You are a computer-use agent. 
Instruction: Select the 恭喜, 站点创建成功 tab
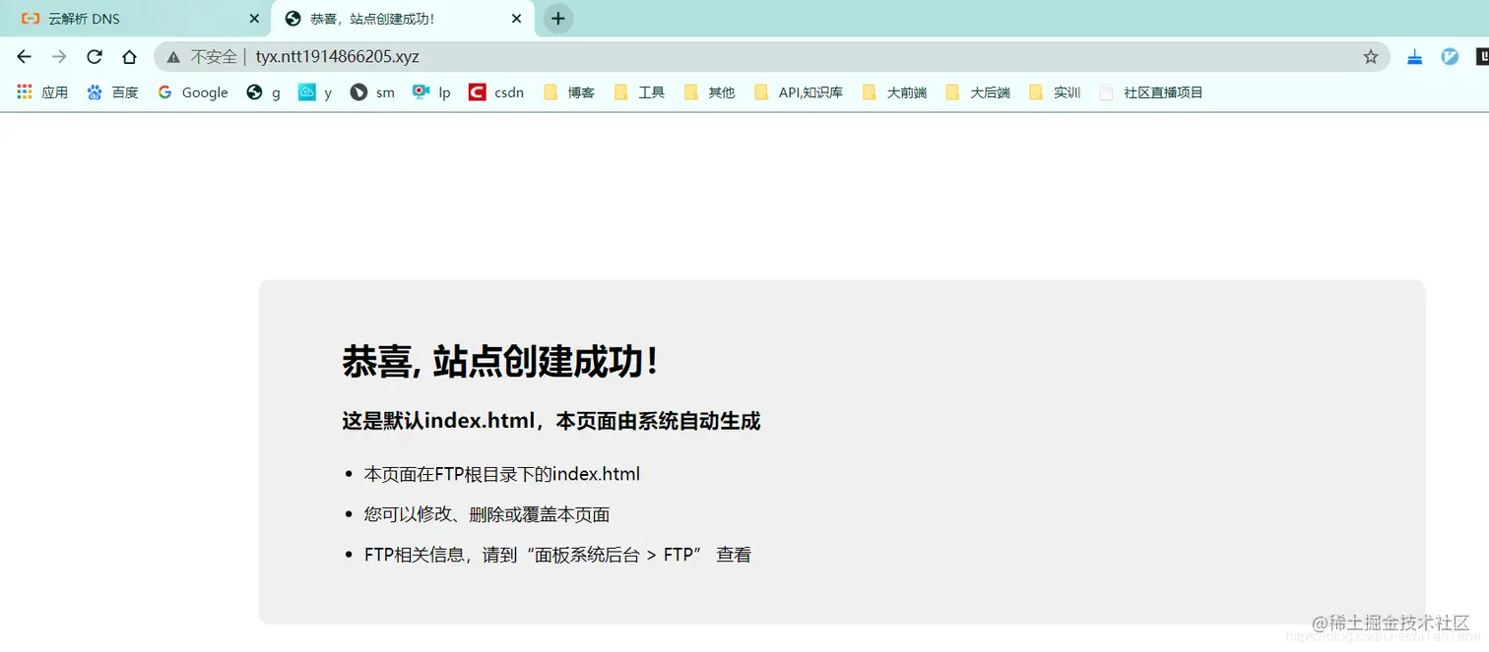(402, 19)
